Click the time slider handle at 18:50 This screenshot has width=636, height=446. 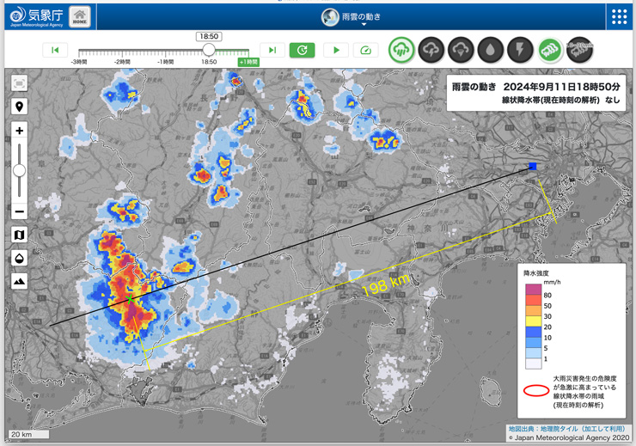(209, 51)
